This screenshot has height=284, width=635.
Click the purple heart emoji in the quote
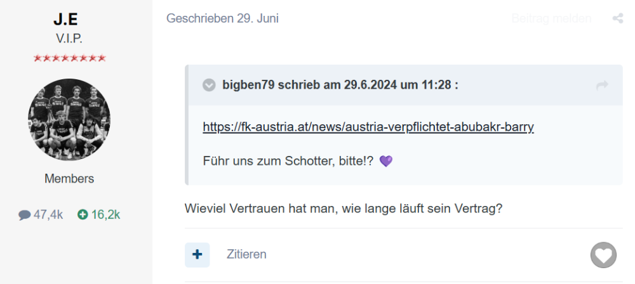(x=385, y=162)
